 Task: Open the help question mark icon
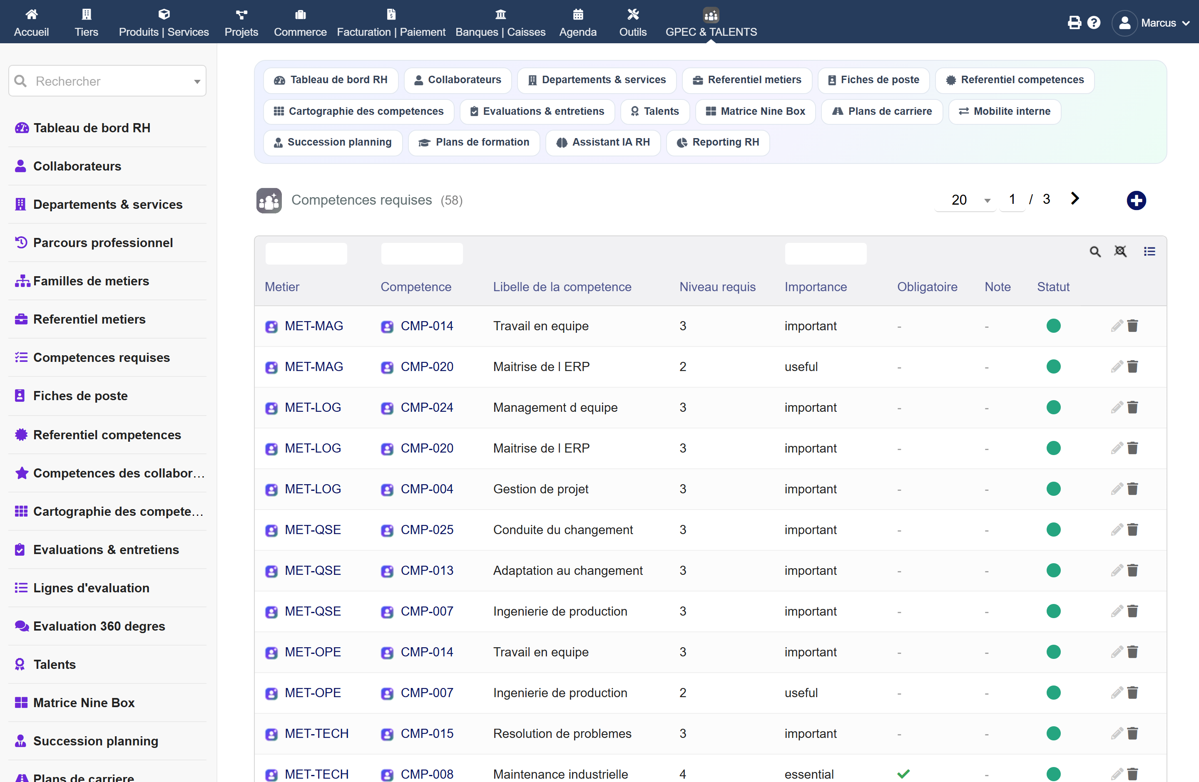pyautogui.click(x=1094, y=22)
